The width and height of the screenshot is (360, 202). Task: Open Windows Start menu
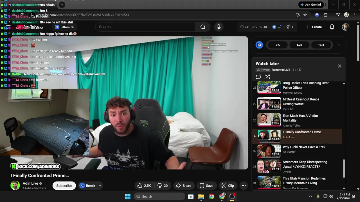coord(128,196)
